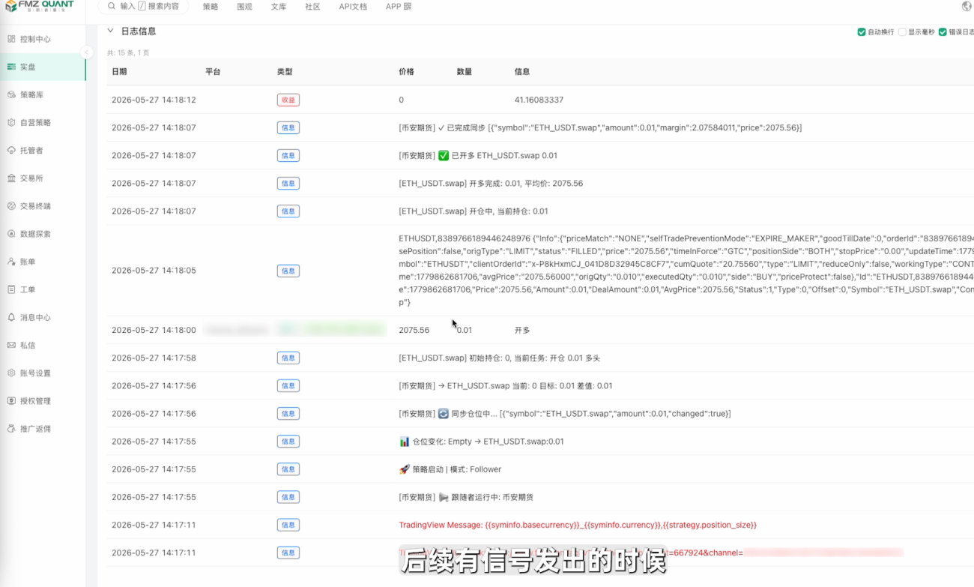Click the 开多完成 平均价 2075.56 message
Viewport: 974px width, 587px height.
pos(491,184)
